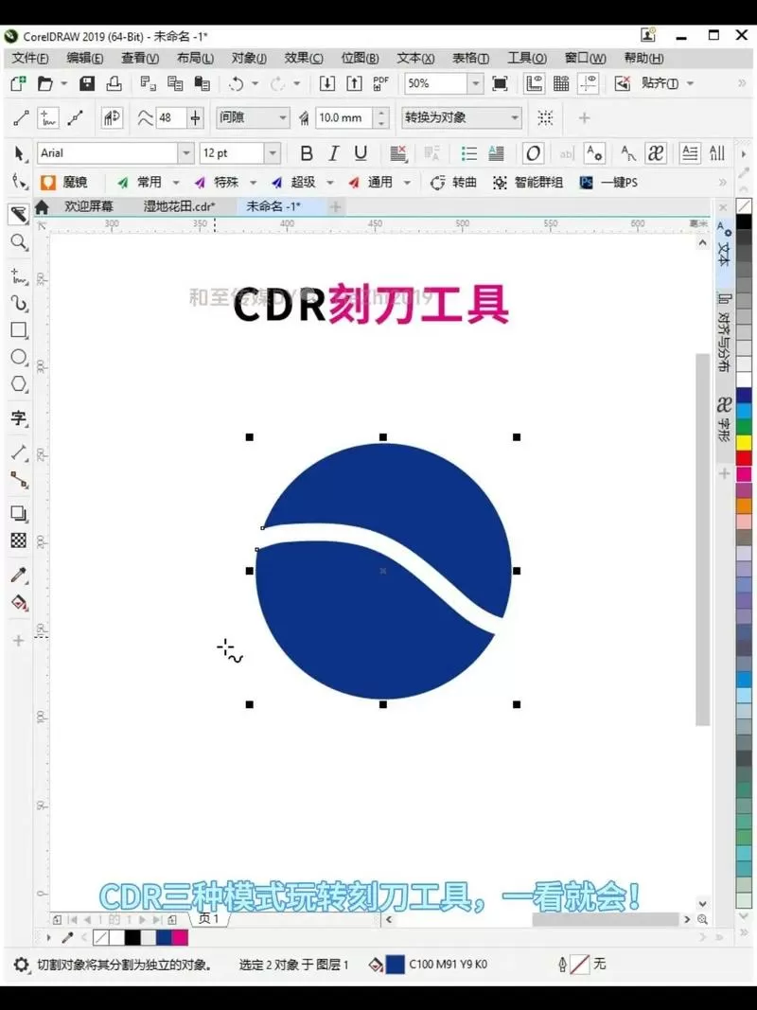Click the 智能群组 button
This screenshot has height=1010, width=757.
[528, 183]
